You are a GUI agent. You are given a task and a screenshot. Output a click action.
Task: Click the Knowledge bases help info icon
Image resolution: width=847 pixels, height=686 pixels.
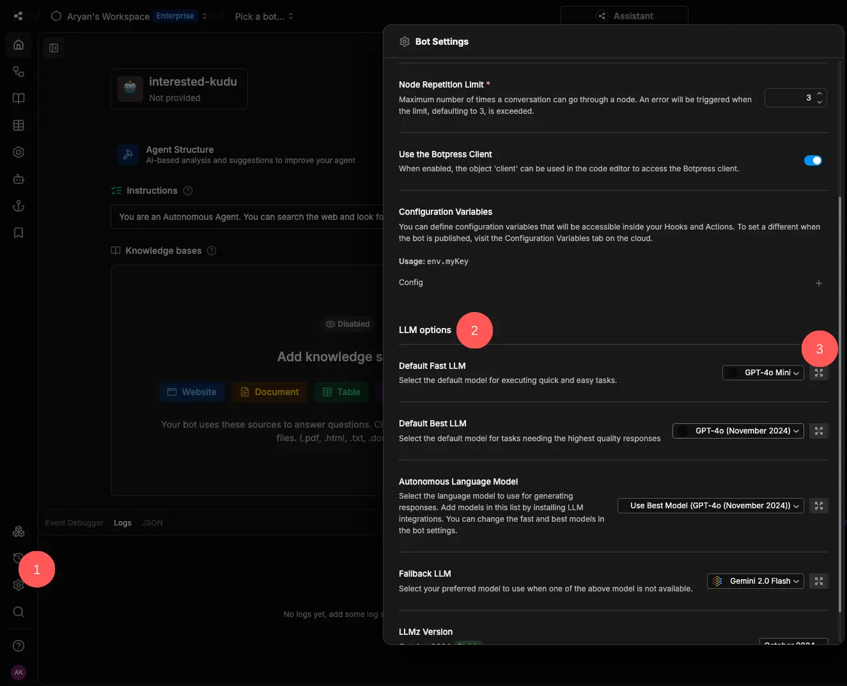[212, 251]
